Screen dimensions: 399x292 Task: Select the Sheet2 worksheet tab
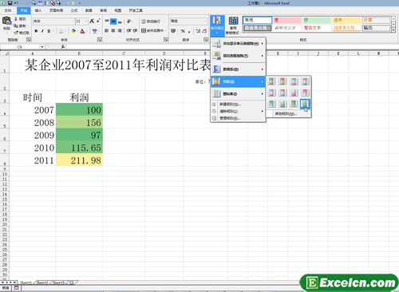tap(42, 282)
